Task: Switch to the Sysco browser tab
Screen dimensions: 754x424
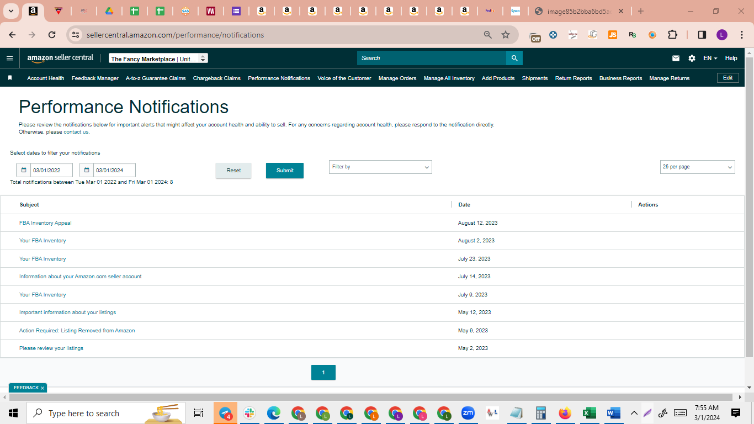Action: click(x=515, y=11)
